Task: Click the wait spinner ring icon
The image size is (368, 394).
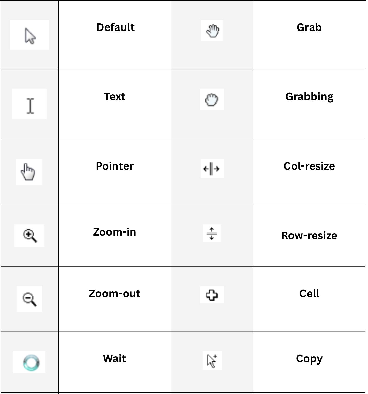Action: pyautogui.click(x=31, y=362)
